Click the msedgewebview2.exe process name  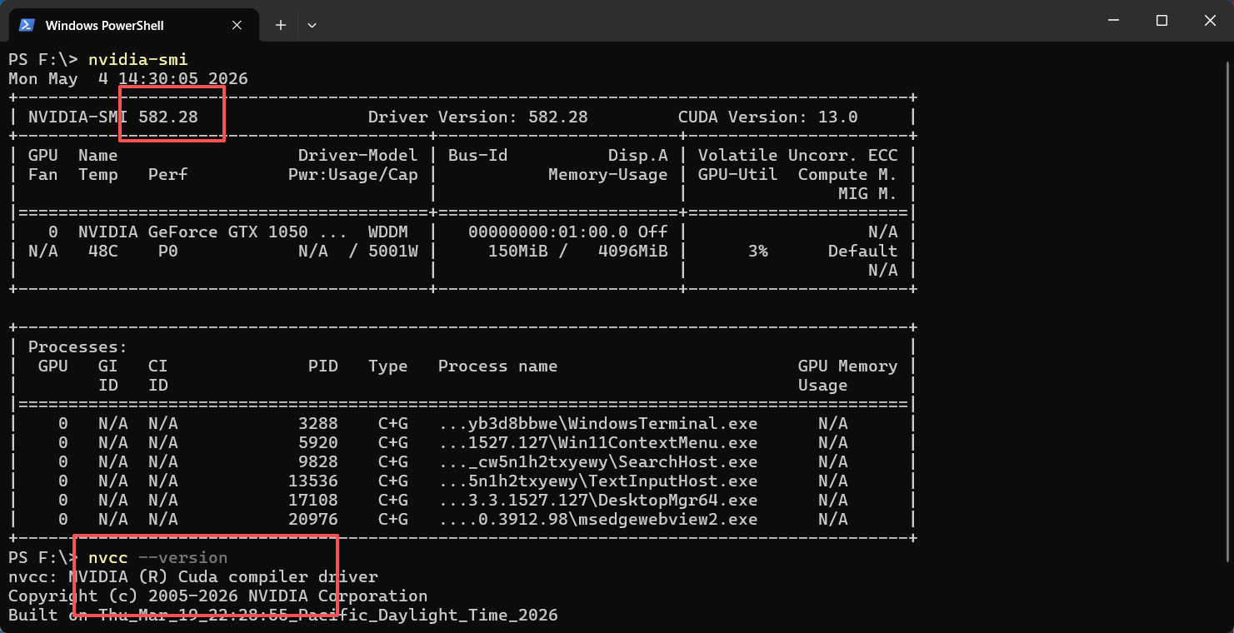598,519
